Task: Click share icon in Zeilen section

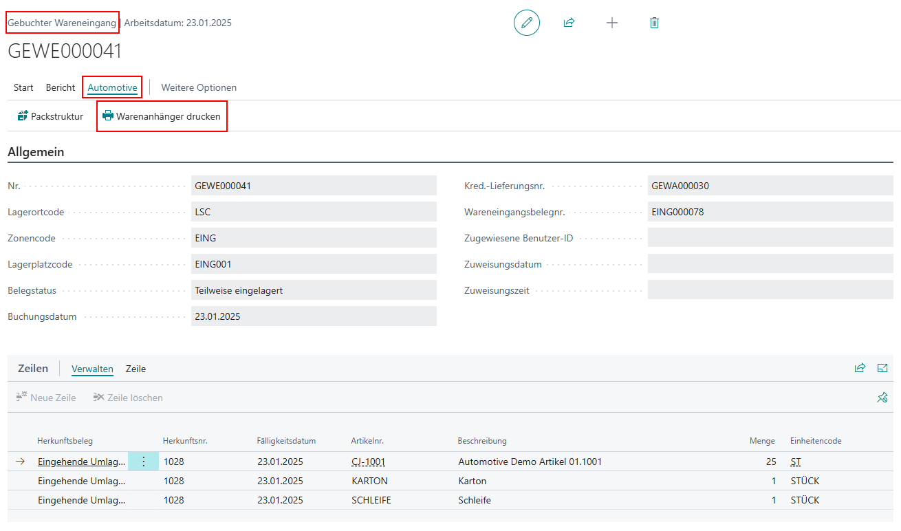Action: pos(860,368)
